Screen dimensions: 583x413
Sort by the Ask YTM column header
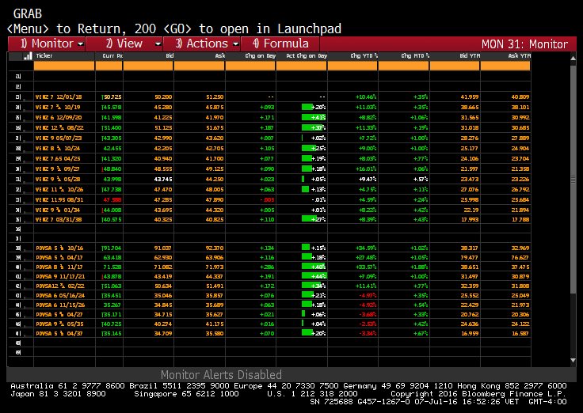coord(519,55)
